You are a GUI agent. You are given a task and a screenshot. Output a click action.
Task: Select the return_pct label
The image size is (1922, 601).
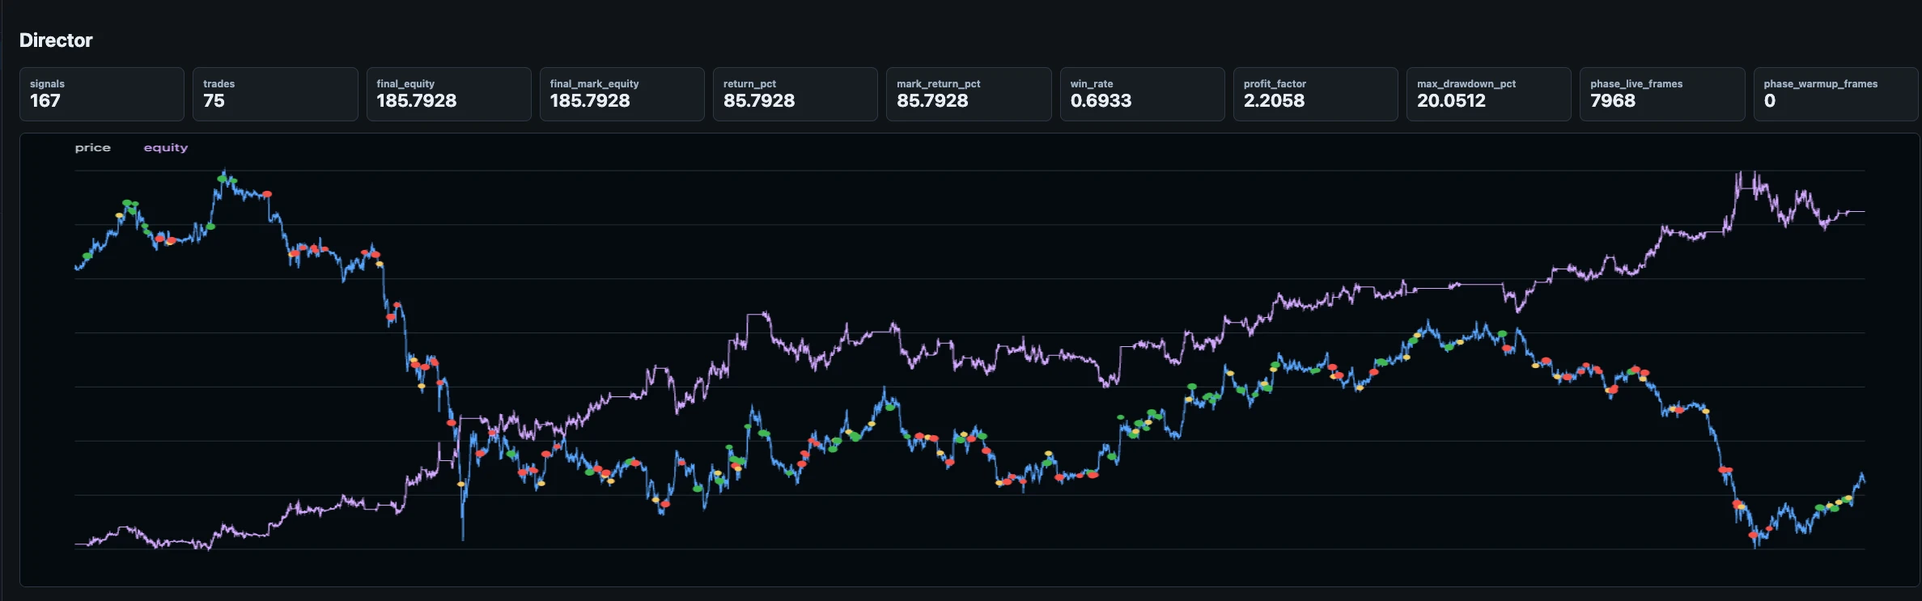[749, 83]
